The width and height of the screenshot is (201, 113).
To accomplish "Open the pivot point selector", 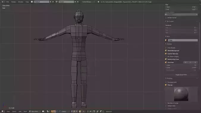I will coord(48,111).
